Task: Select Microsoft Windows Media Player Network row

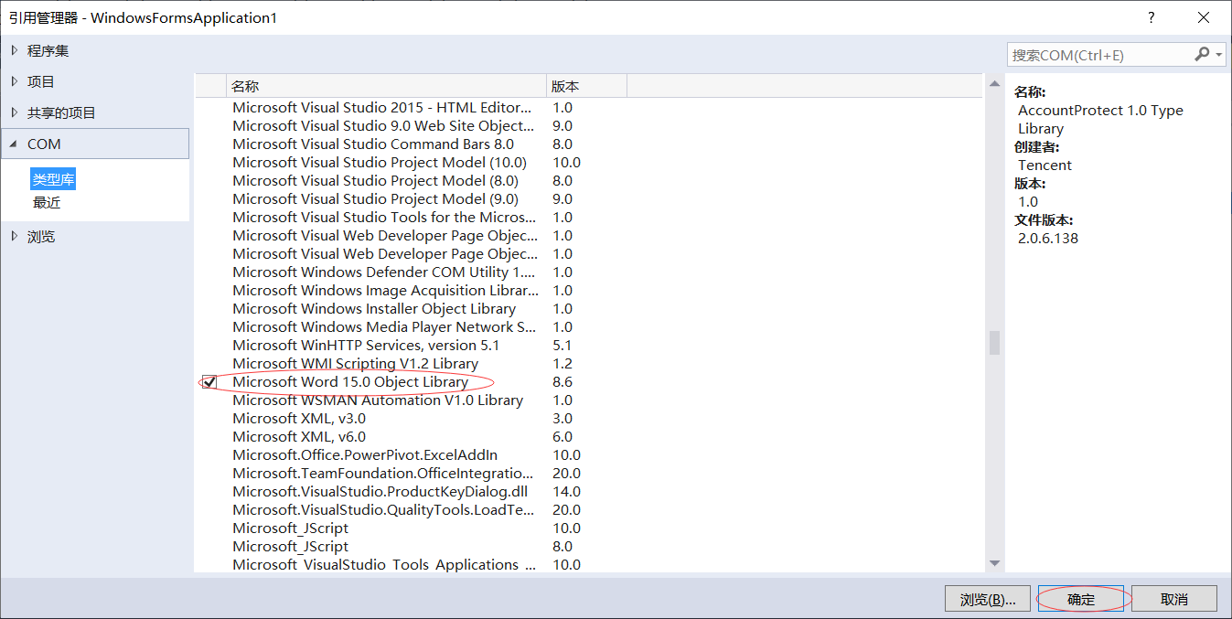Action: click(x=588, y=327)
